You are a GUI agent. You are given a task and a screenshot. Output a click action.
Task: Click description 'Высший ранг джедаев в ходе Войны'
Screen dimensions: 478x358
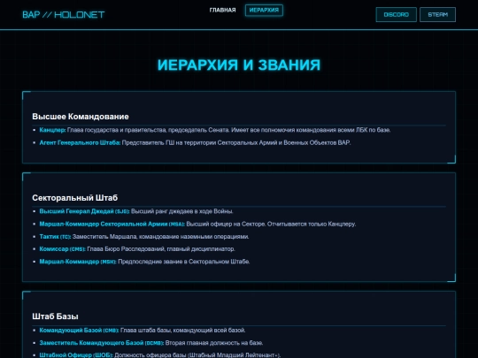(x=182, y=211)
